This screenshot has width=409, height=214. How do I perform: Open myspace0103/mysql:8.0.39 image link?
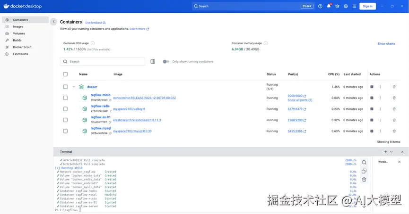click(x=132, y=131)
